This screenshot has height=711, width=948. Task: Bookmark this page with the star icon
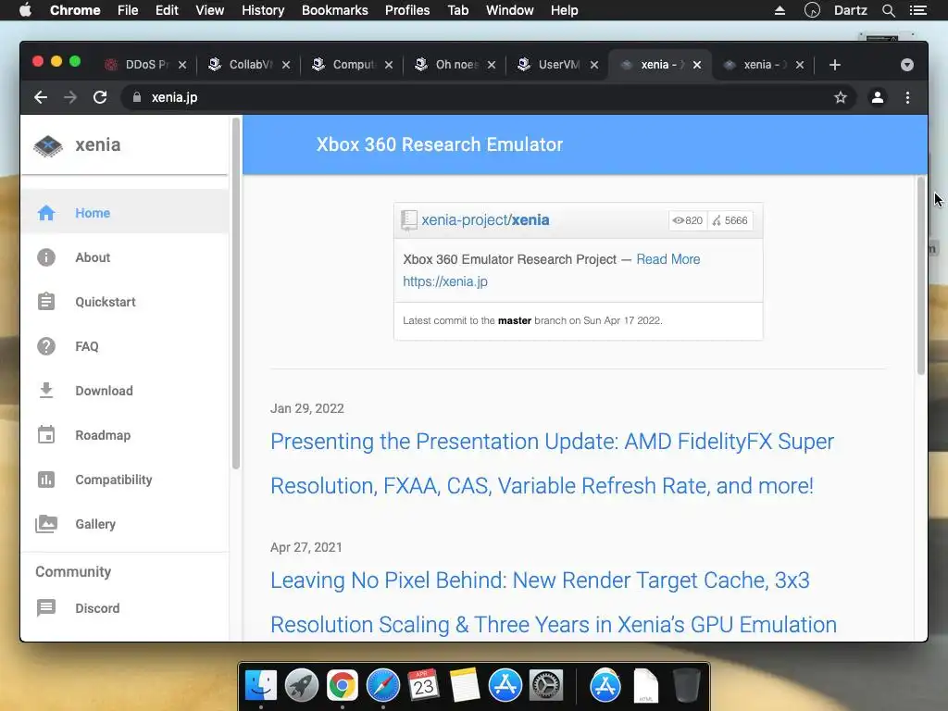coord(841,97)
